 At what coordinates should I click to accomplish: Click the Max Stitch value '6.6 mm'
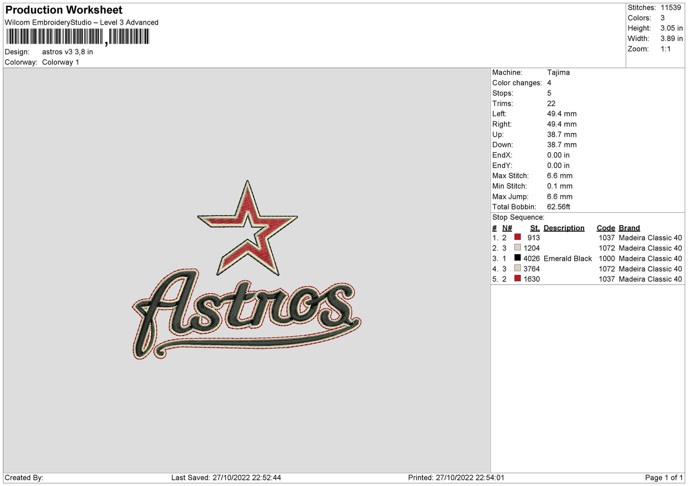(x=560, y=176)
